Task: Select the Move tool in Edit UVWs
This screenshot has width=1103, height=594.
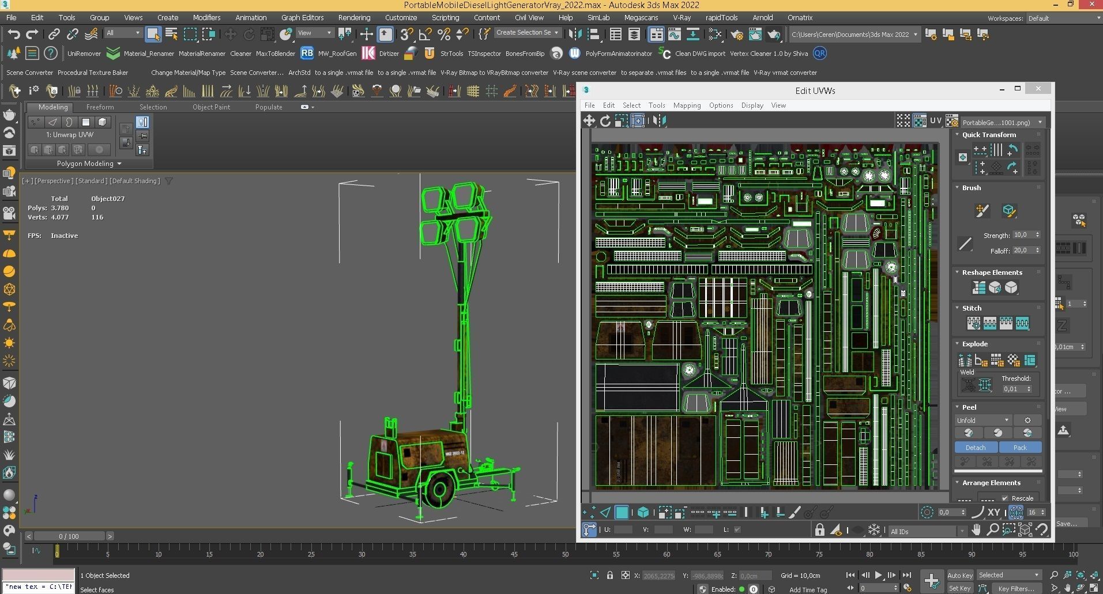Action: [x=589, y=120]
